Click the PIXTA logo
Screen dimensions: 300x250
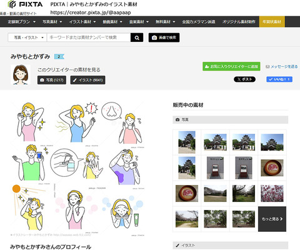pyautogui.click(x=25, y=4)
